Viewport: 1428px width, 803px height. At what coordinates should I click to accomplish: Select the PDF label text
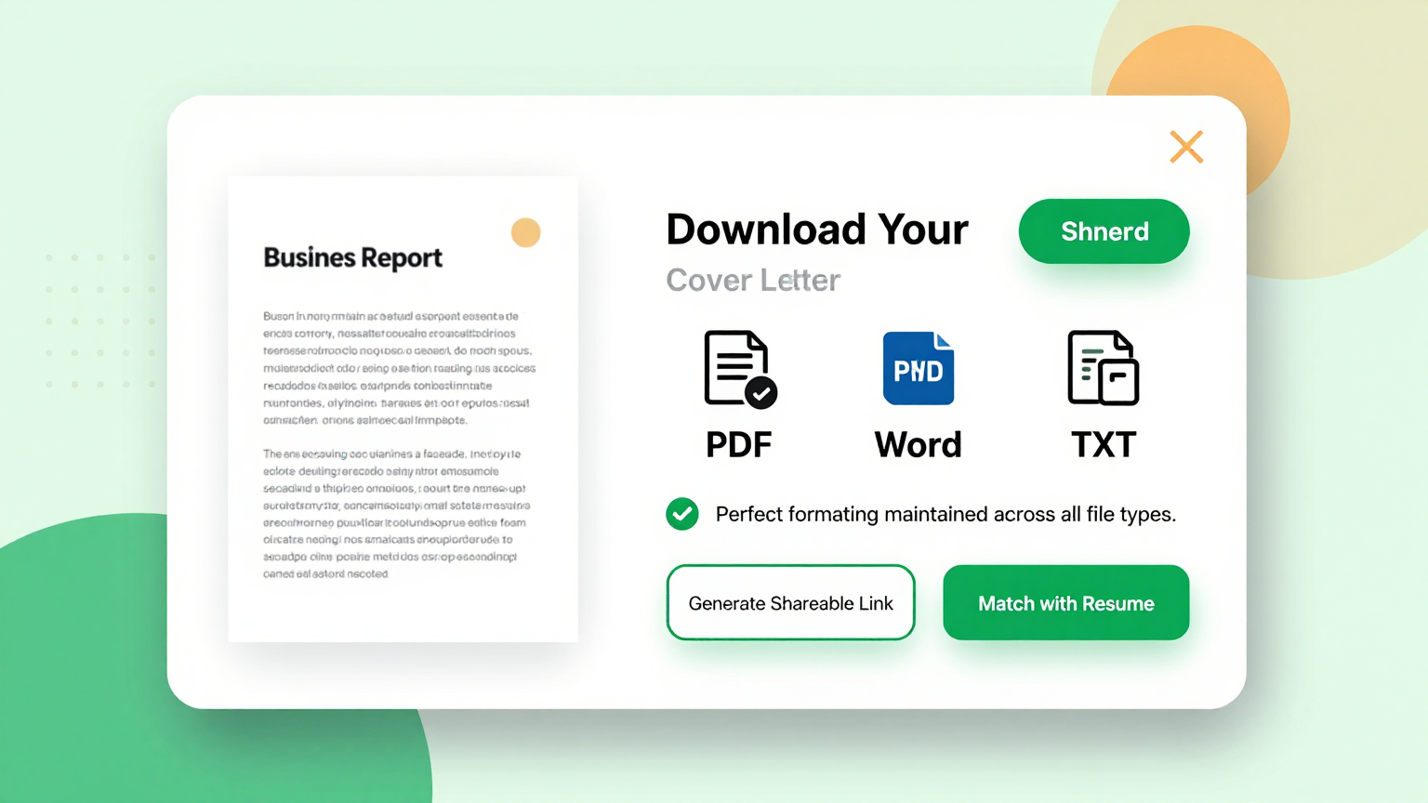click(739, 445)
